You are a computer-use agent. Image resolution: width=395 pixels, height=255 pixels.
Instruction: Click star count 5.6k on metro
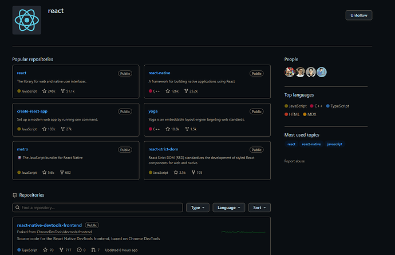(48, 173)
